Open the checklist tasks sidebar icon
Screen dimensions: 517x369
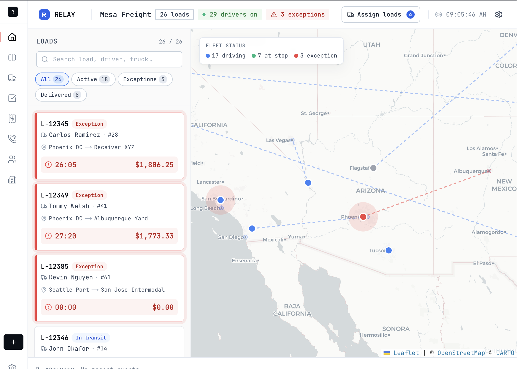click(x=12, y=98)
